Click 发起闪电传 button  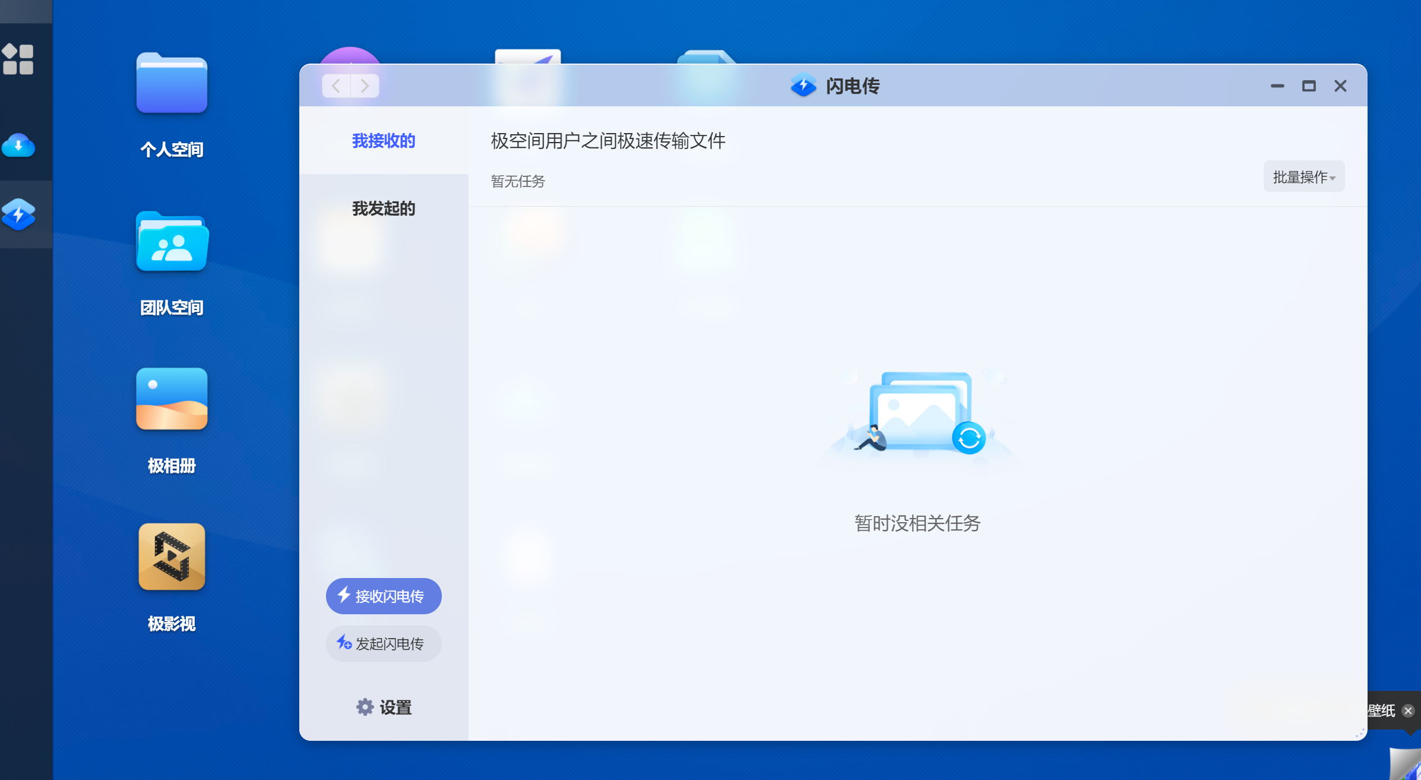pyautogui.click(x=384, y=643)
